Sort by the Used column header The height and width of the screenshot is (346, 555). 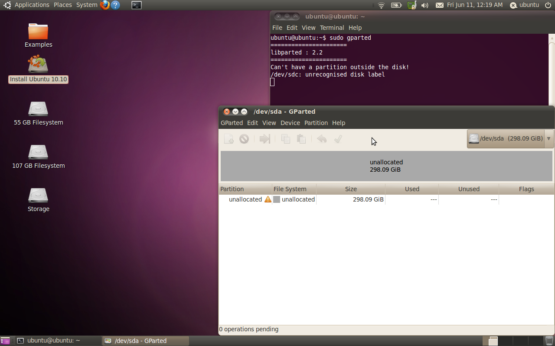412,189
